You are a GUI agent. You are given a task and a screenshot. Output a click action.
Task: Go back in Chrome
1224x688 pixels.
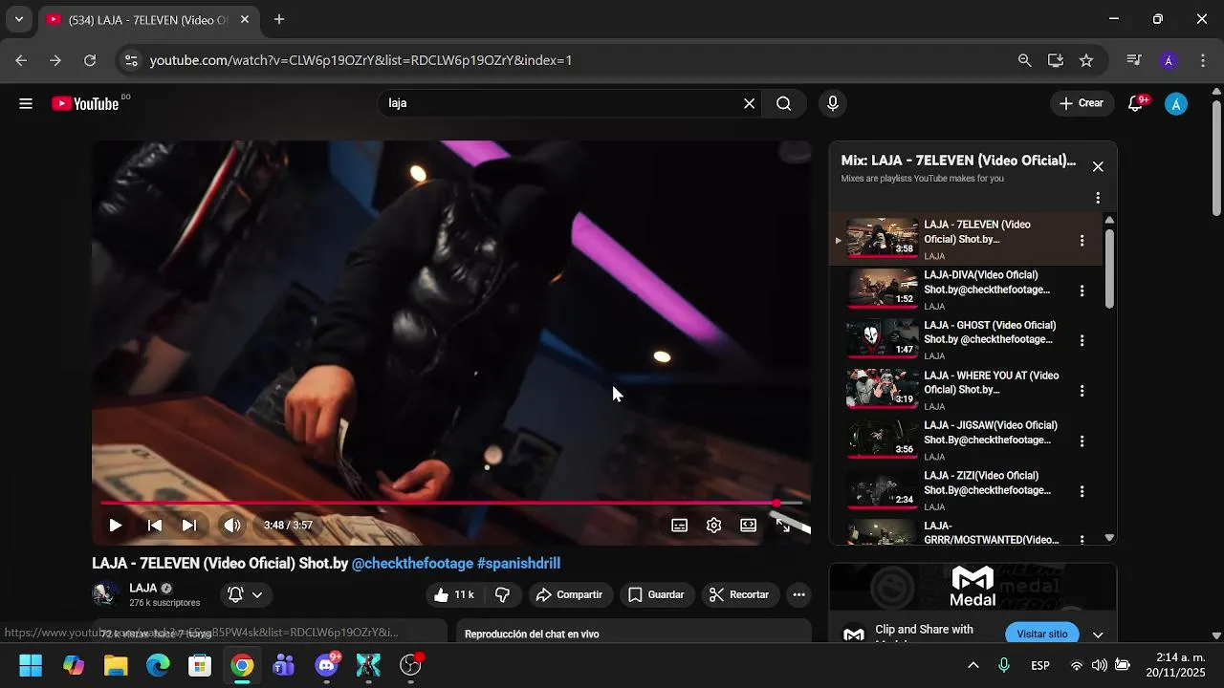pyautogui.click(x=21, y=60)
